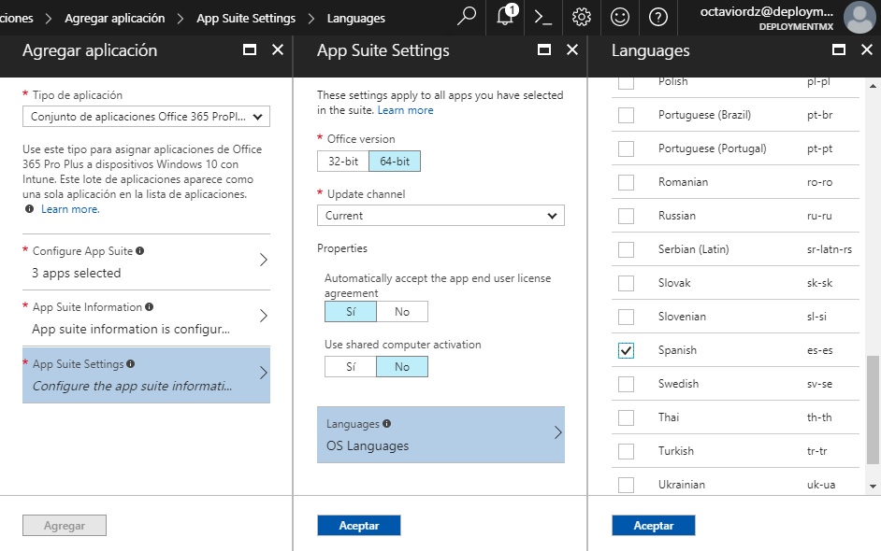This screenshot has height=551, width=881.
Task: Click the feedback smiley icon
Action: click(619, 17)
